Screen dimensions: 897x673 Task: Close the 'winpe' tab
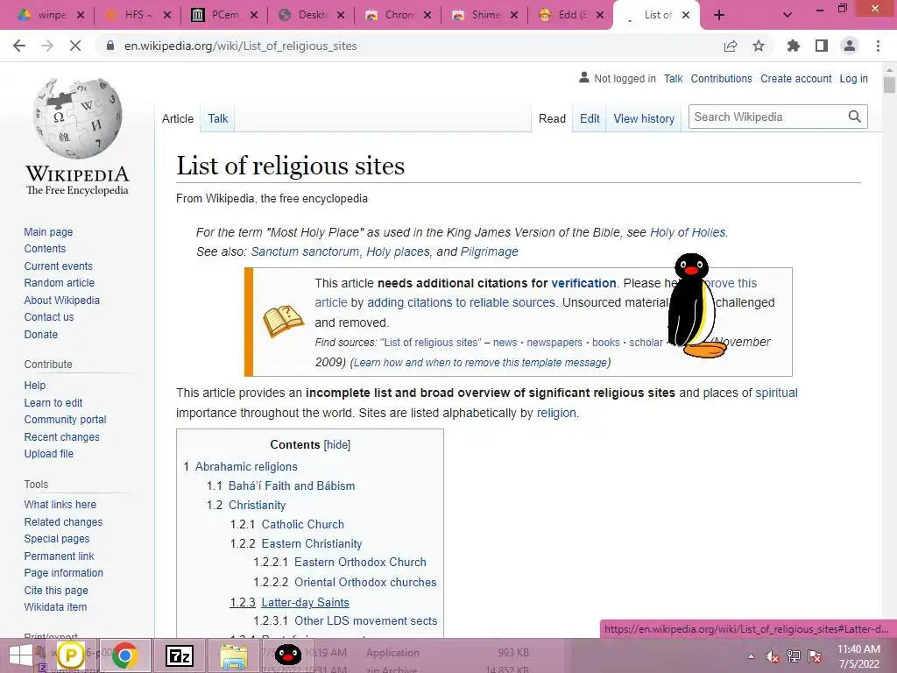click(x=81, y=16)
